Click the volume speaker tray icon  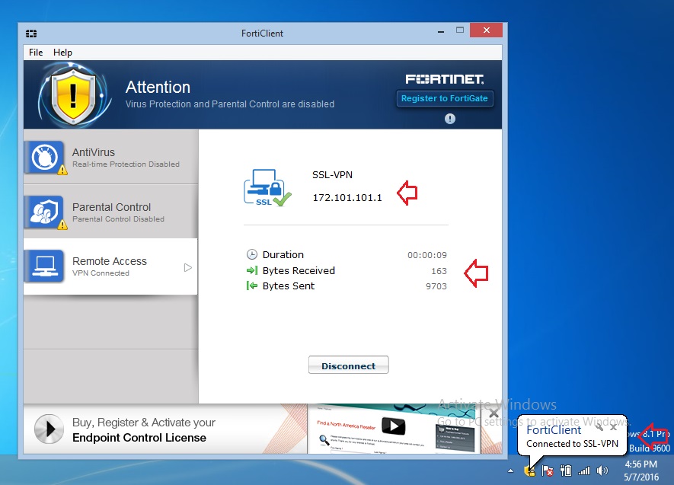coord(602,471)
